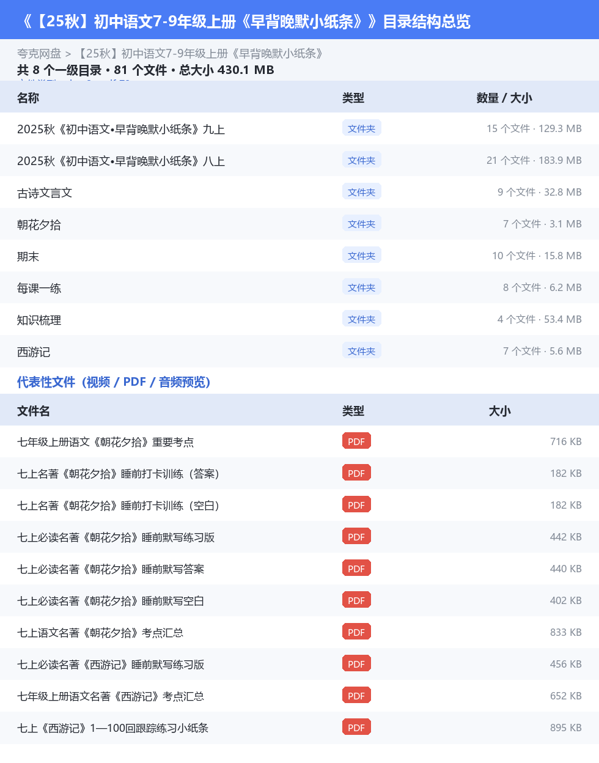Click the 数量 / 大小 column header

[504, 98]
